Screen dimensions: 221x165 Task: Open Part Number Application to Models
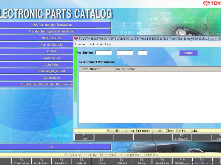pos(55,31)
